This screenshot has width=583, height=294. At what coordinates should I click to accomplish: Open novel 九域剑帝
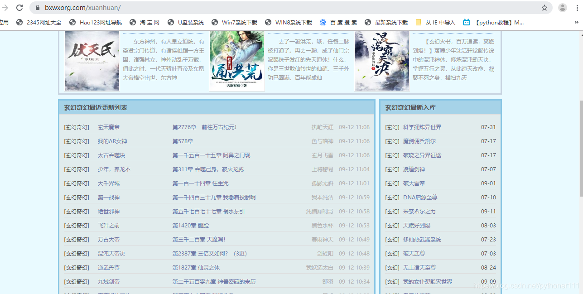point(109,282)
